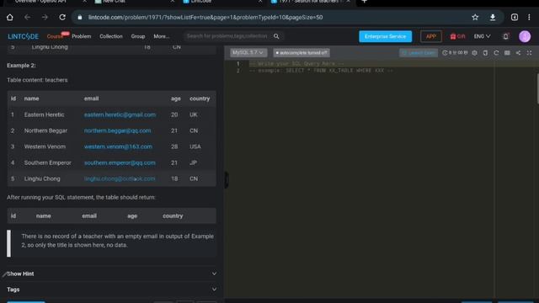The height and width of the screenshot is (303, 539).
Task: Select the 'Southern Emperor' name cell
Action: (x=47, y=162)
